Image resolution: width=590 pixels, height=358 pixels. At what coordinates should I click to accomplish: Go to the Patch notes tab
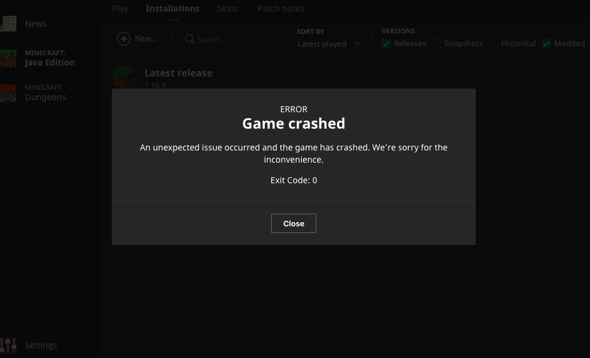[x=280, y=8]
